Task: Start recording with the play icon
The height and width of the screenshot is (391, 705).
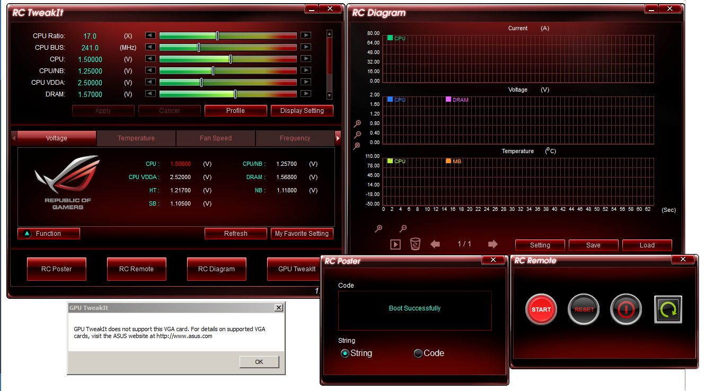Action: 395,244
